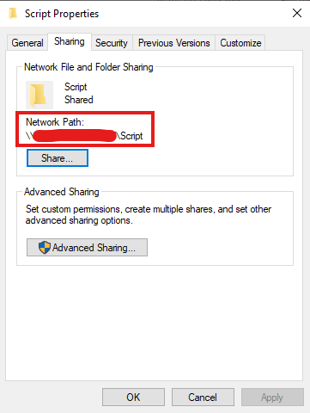Select the large Script folder icon

tap(40, 95)
